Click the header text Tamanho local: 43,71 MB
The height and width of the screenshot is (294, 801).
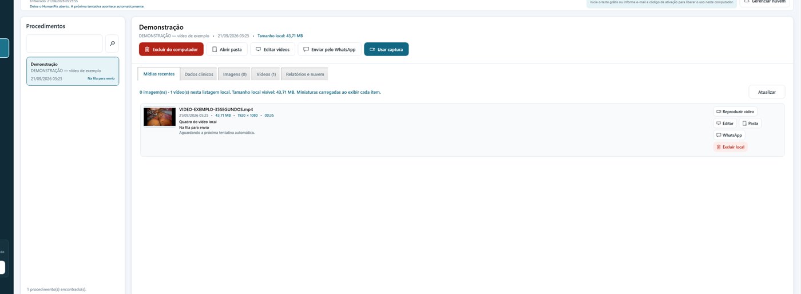tap(280, 35)
